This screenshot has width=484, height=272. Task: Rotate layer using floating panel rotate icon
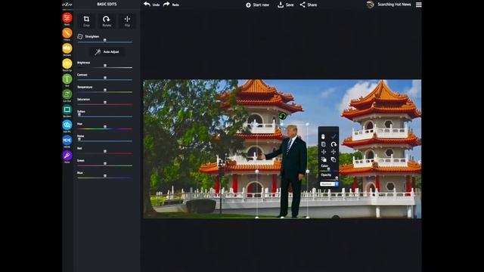tap(334, 144)
